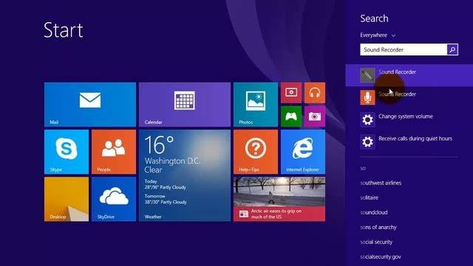Select the social security suggestion
Image resolution: width=473 pixels, height=266 pixels.
[376, 242]
